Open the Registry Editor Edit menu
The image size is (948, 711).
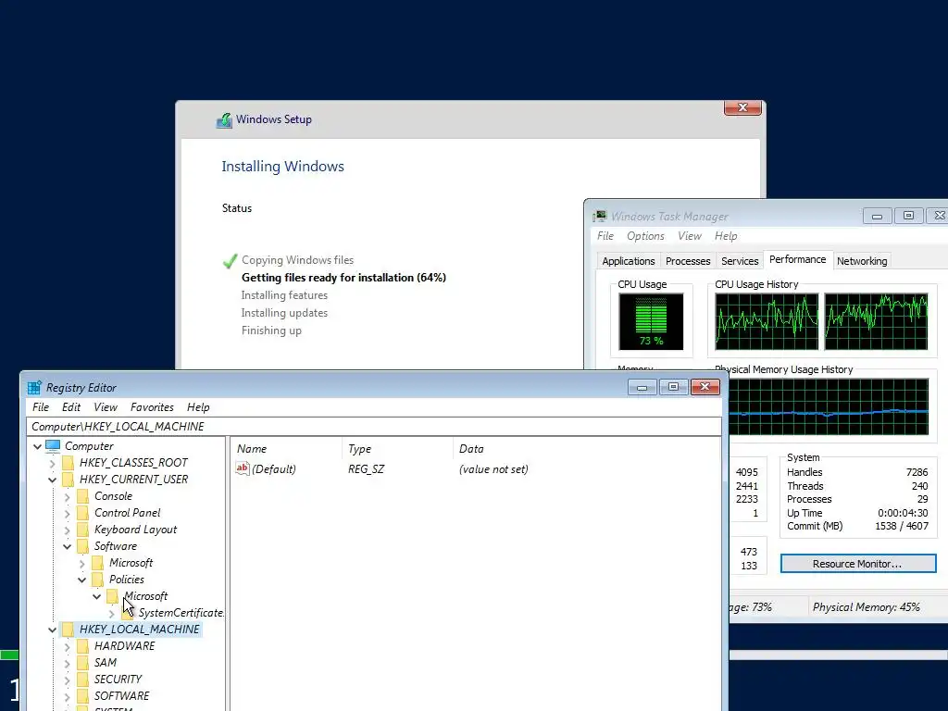coord(70,407)
